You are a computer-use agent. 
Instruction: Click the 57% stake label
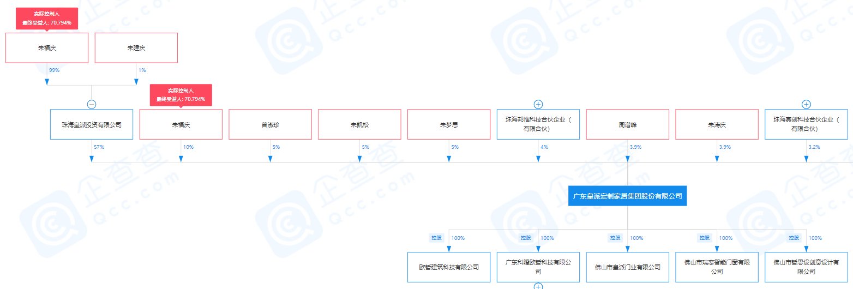[x=99, y=147]
